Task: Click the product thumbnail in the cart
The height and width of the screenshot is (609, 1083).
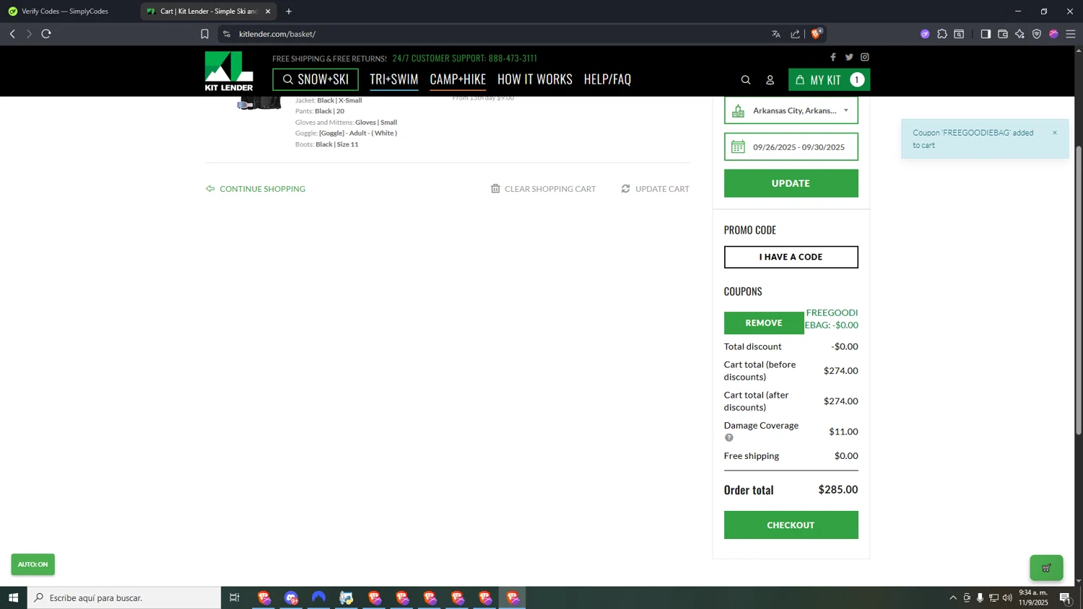Action: pyautogui.click(x=260, y=103)
